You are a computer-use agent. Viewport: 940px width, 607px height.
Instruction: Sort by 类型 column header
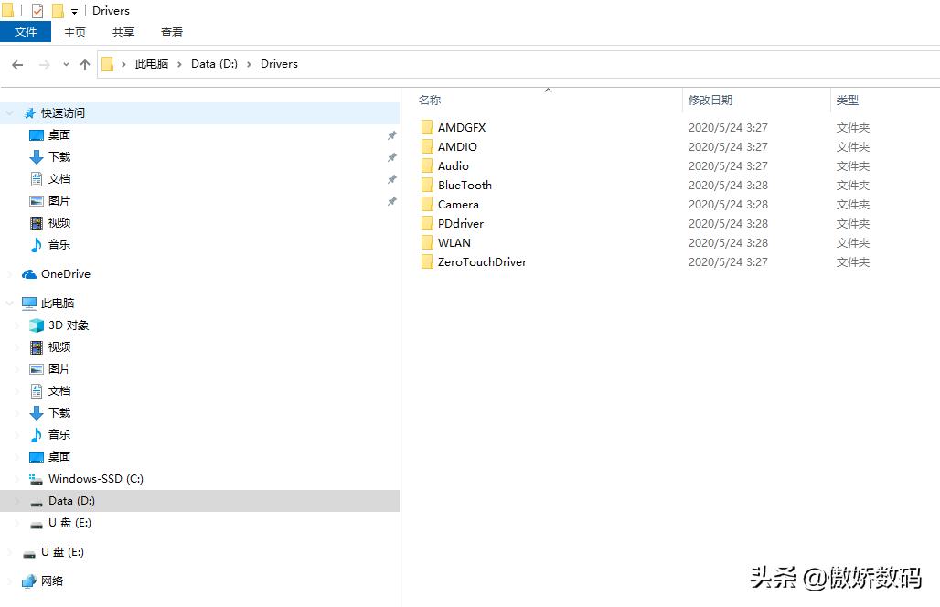[847, 100]
